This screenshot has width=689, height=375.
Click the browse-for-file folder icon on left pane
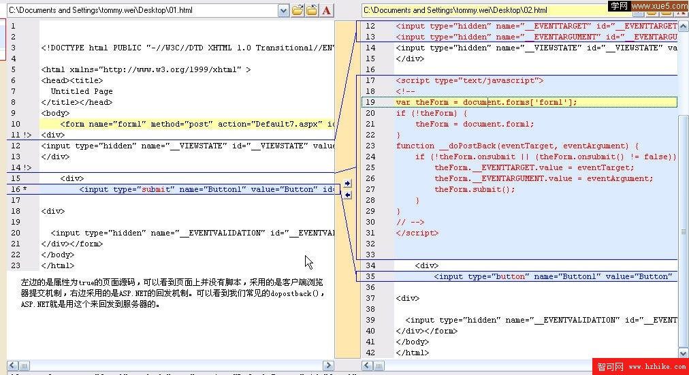click(298, 10)
